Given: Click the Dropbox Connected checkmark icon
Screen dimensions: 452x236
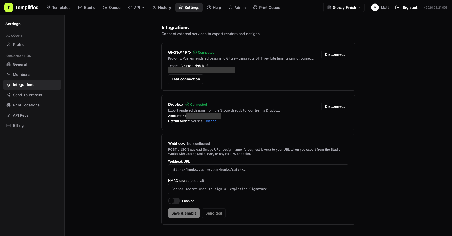Looking at the screenshot, I should 187,105.
